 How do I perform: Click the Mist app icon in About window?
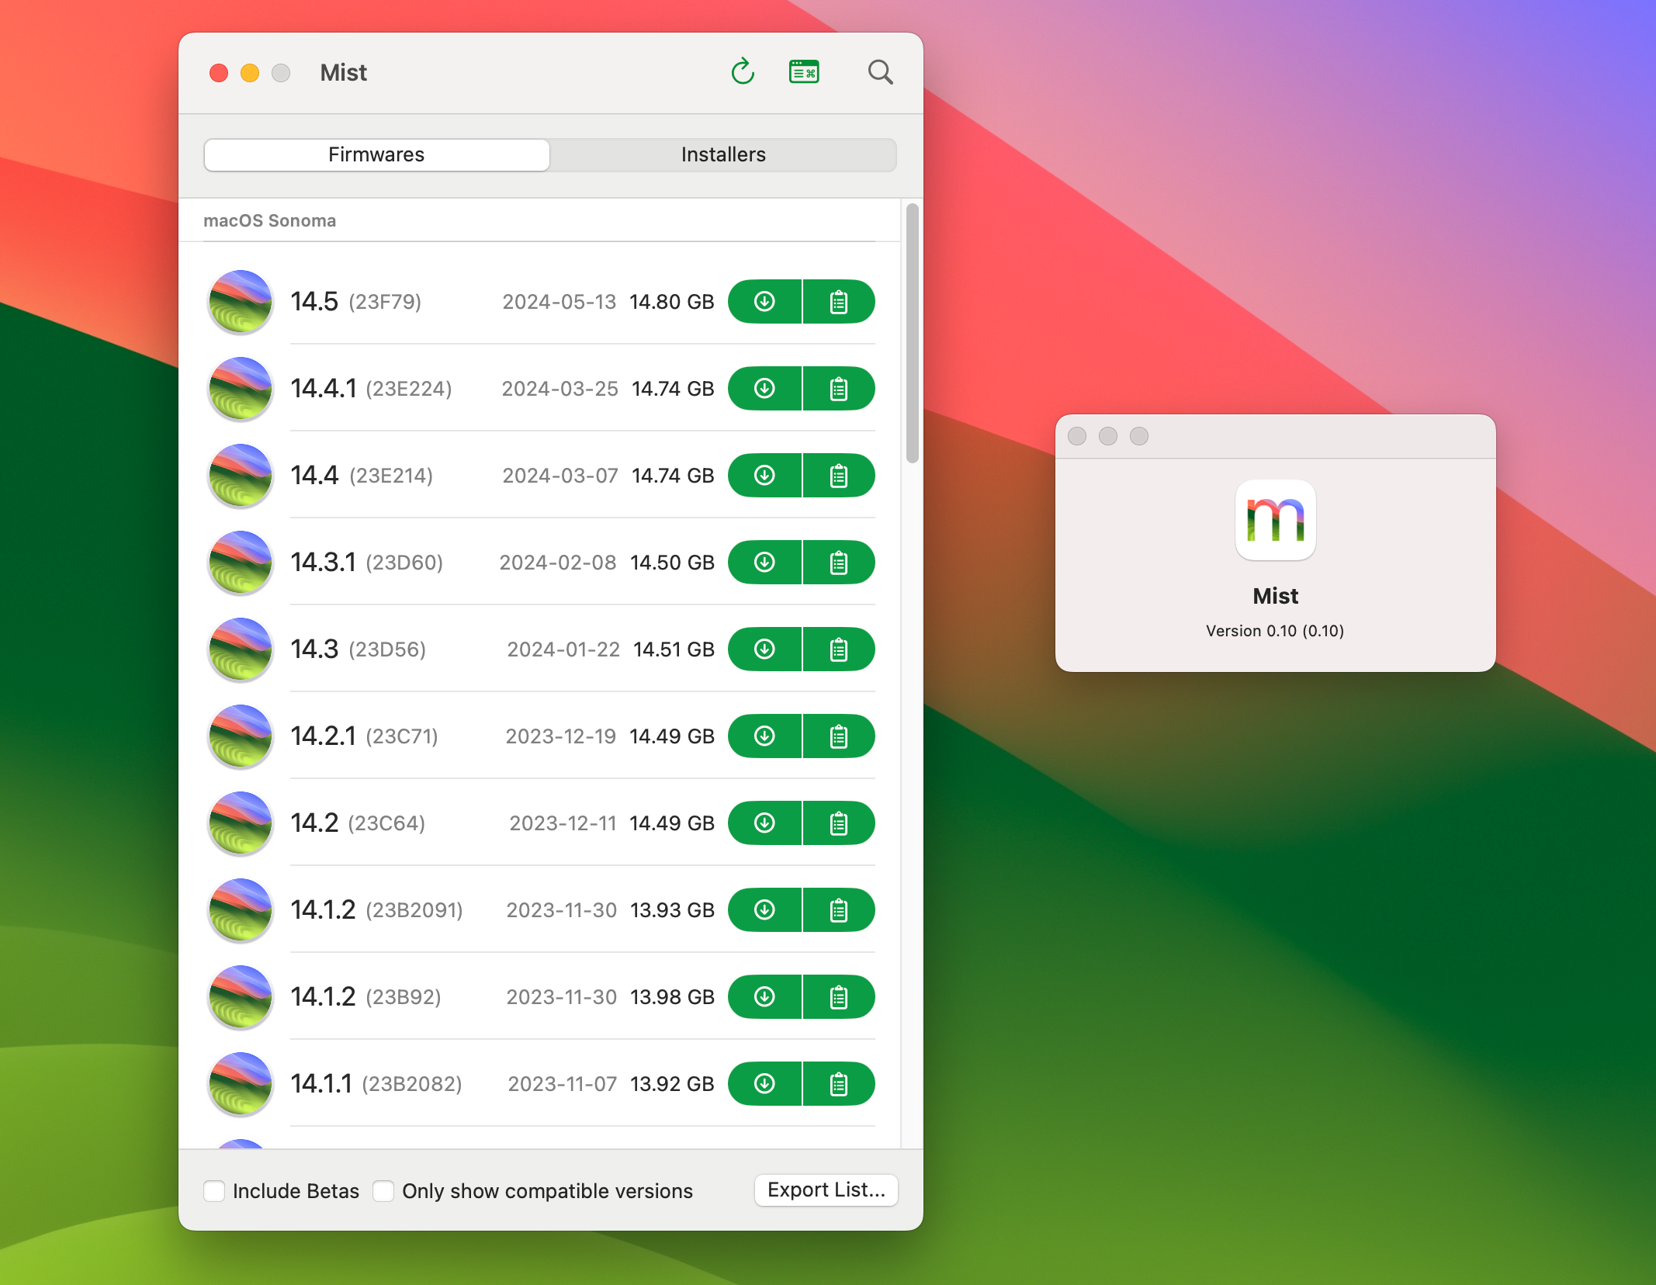point(1275,520)
